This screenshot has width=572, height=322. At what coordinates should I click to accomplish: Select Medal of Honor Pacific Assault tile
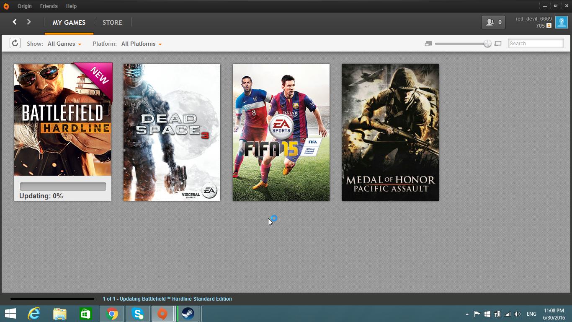click(390, 132)
